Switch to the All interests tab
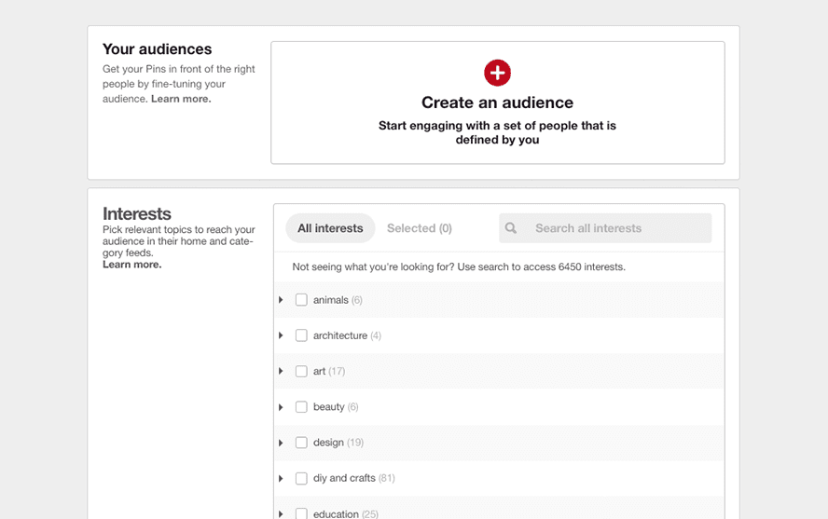The width and height of the screenshot is (828, 519). (330, 228)
